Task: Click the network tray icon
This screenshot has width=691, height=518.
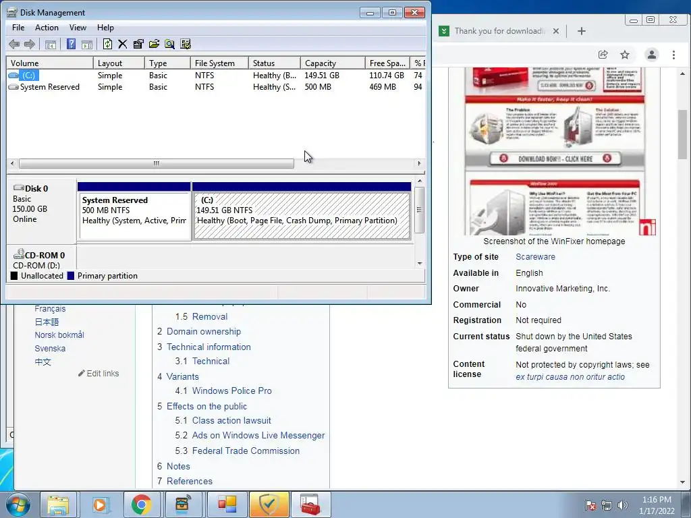Action: pos(607,505)
